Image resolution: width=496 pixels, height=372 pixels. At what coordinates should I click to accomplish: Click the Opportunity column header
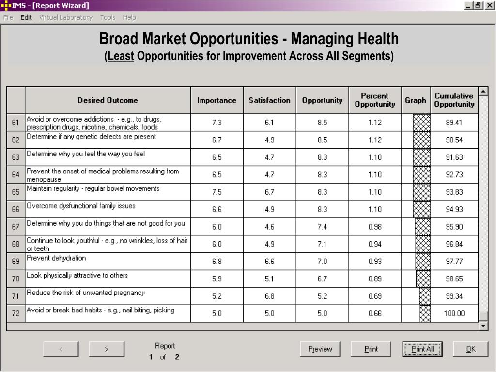(x=322, y=100)
